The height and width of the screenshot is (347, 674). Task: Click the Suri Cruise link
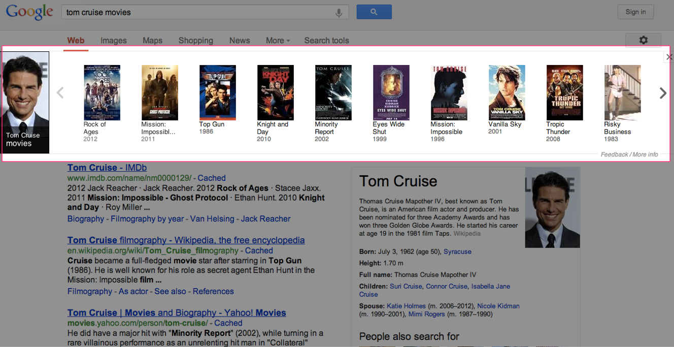coord(406,287)
